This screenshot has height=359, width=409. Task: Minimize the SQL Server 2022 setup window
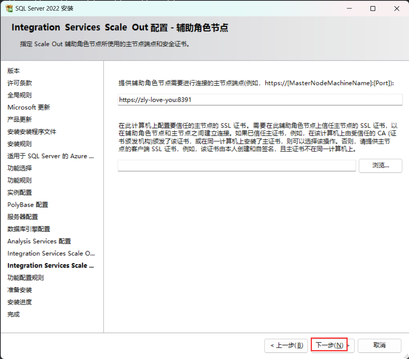point(349,9)
